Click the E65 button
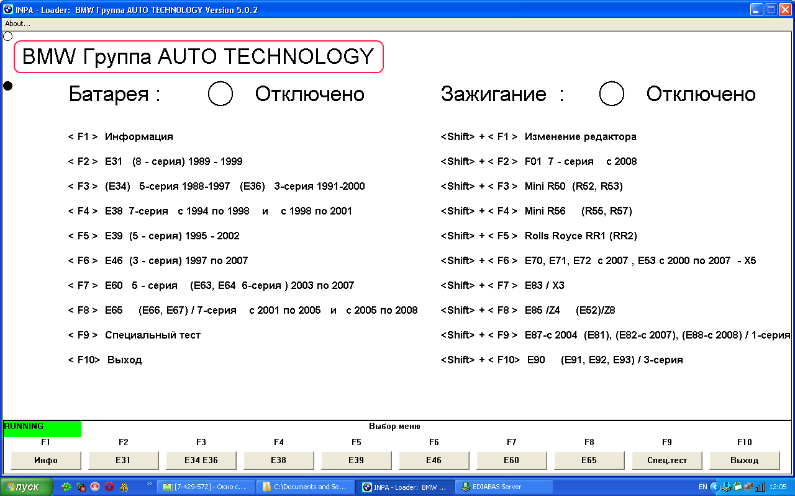 tap(589, 460)
